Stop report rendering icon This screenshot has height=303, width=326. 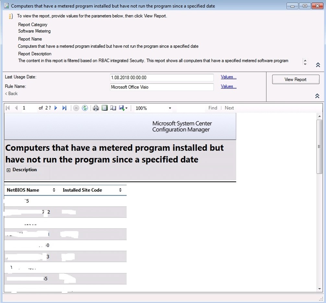[x=76, y=108]
